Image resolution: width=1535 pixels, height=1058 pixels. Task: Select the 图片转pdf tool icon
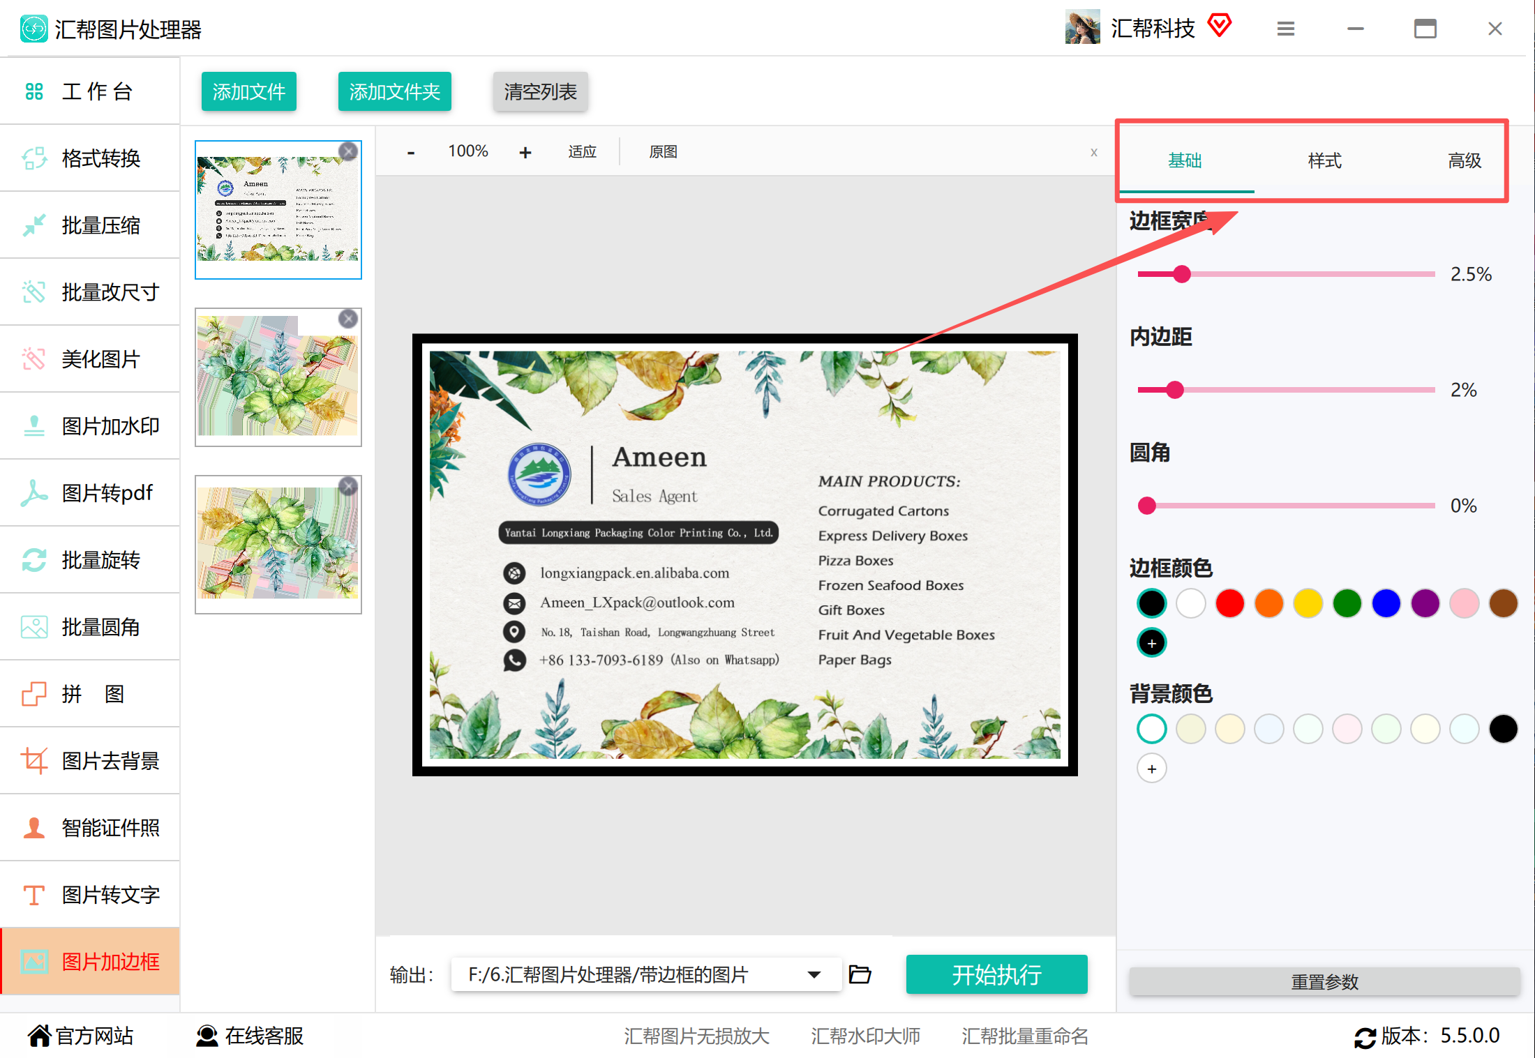tap(33, 493)
